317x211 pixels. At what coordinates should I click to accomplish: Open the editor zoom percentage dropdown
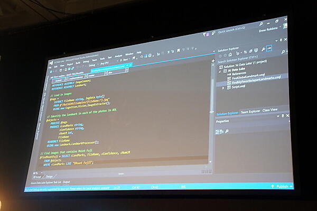pos(42,173)
